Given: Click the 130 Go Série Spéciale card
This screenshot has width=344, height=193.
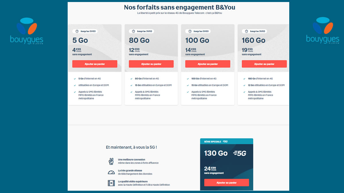Looking at the screenshot, I should [x=226, y=164].
